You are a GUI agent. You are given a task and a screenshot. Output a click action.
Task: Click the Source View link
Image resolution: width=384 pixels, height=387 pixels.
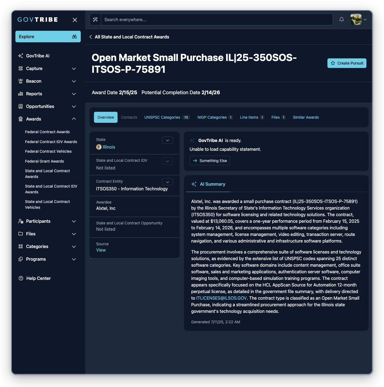coord(101,250)
